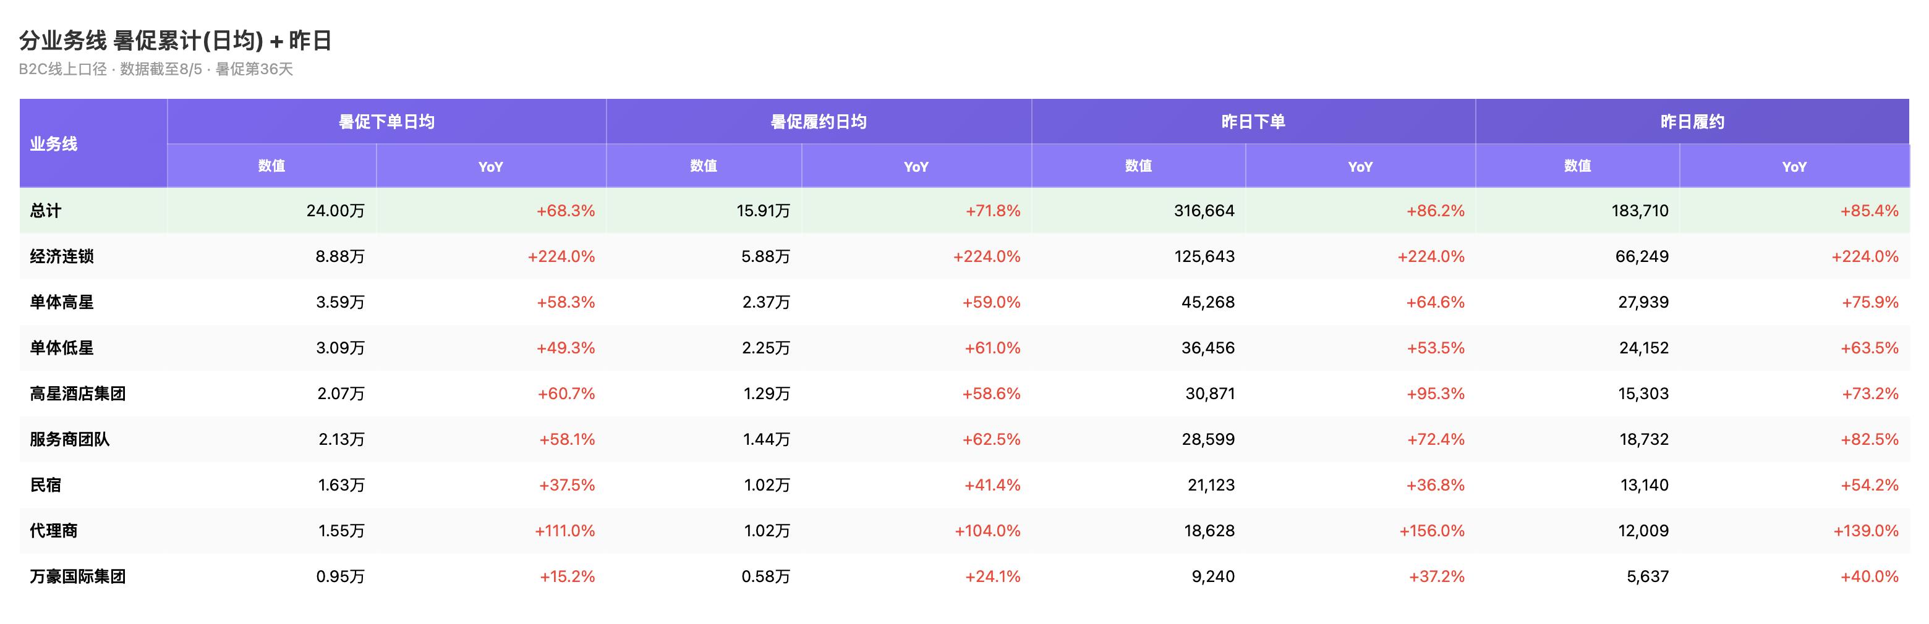Screen dimensions: 1929x624
Task: Select the +156.0% 代理商 YoY cell
Action: coord(1432,529)
